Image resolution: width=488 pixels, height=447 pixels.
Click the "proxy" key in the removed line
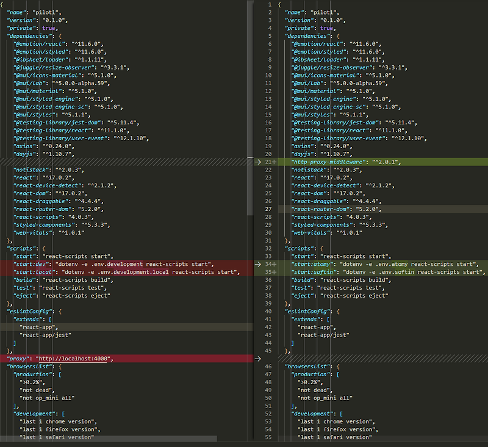coord(18,359)
